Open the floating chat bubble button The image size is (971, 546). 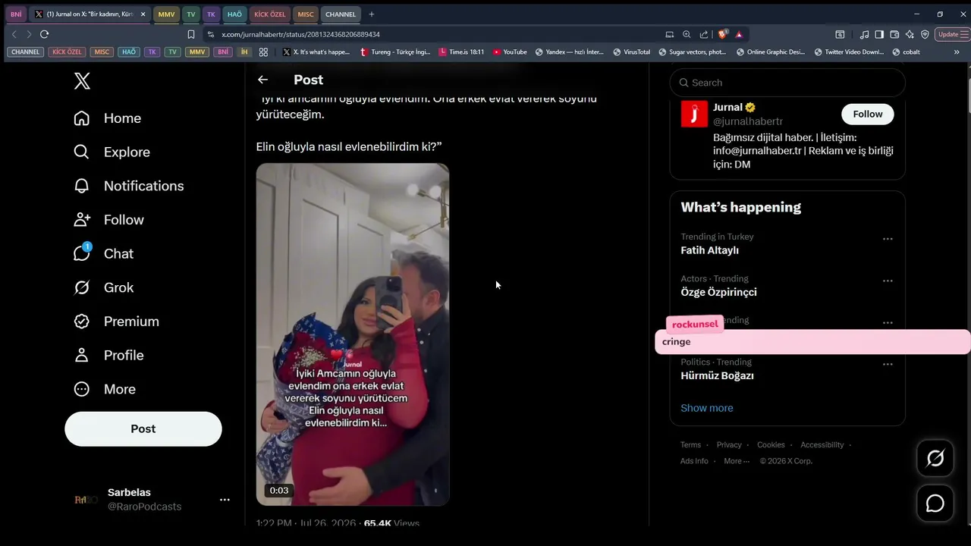tap(935, 504)
